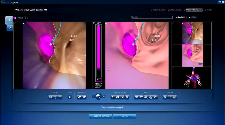Click the Notes next button
The height and width of the screenshot is (125, 225).
pyautogui.click(x=124, y=116)
